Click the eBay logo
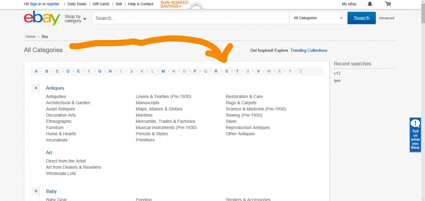This screenshot has height=201, width=425. (42, 18)
